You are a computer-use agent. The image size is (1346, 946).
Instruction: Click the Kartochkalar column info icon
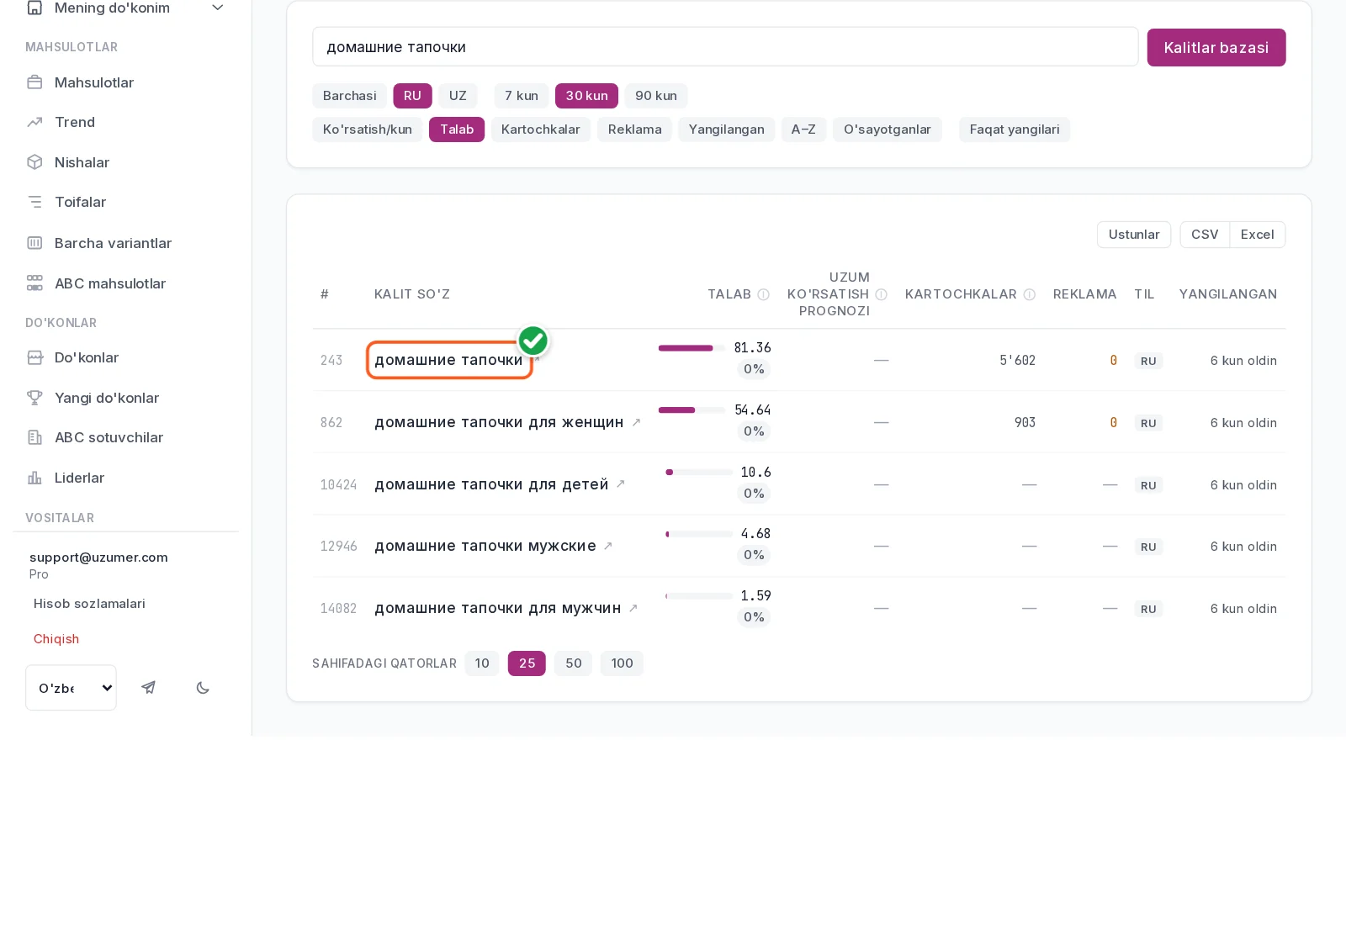[x=1029, y=294]
